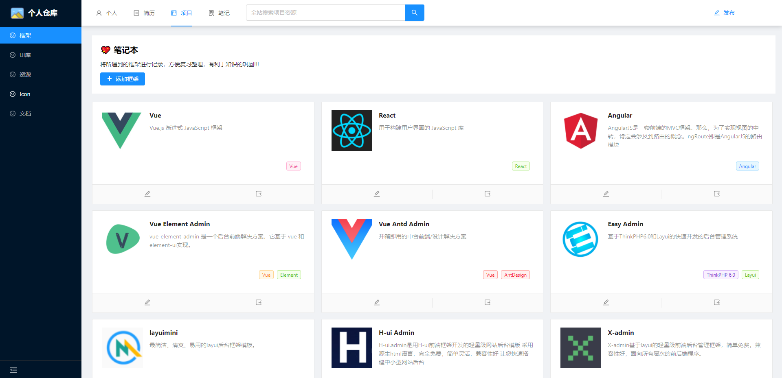Image resolution: width=782 pixels, height=378 pixels.
Task: Click the React tag on the React card
Action: point(521,166)
